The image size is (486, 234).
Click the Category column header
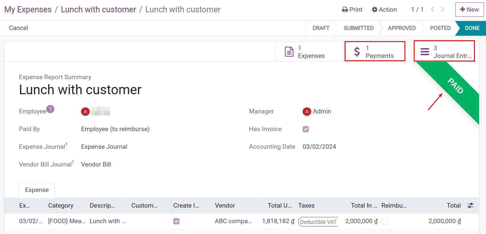(67, 205)
